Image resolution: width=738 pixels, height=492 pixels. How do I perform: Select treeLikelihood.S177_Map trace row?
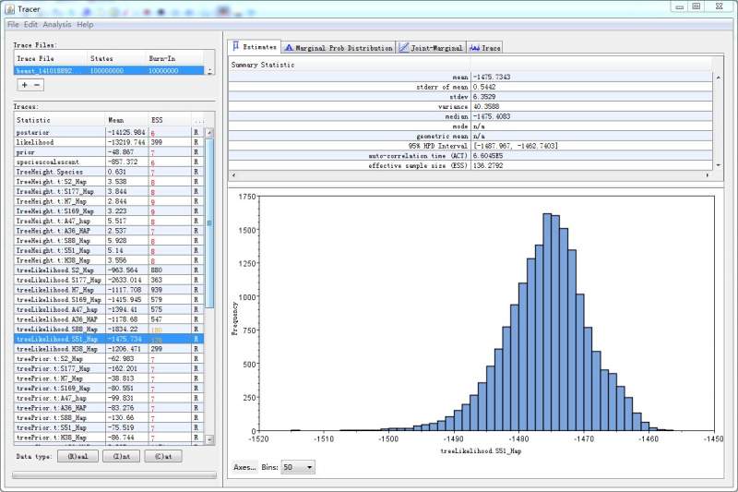point(55,280)
